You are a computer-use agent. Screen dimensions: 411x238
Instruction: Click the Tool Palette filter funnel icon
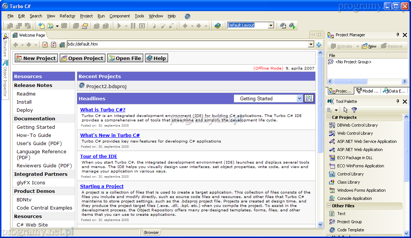354,110
